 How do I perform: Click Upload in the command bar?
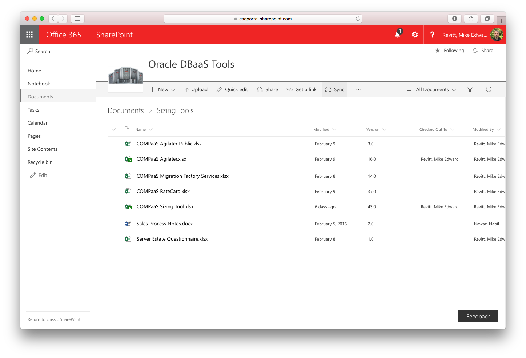[196, 89]
